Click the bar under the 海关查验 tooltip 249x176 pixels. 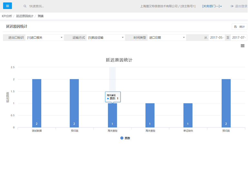(113, 115)
